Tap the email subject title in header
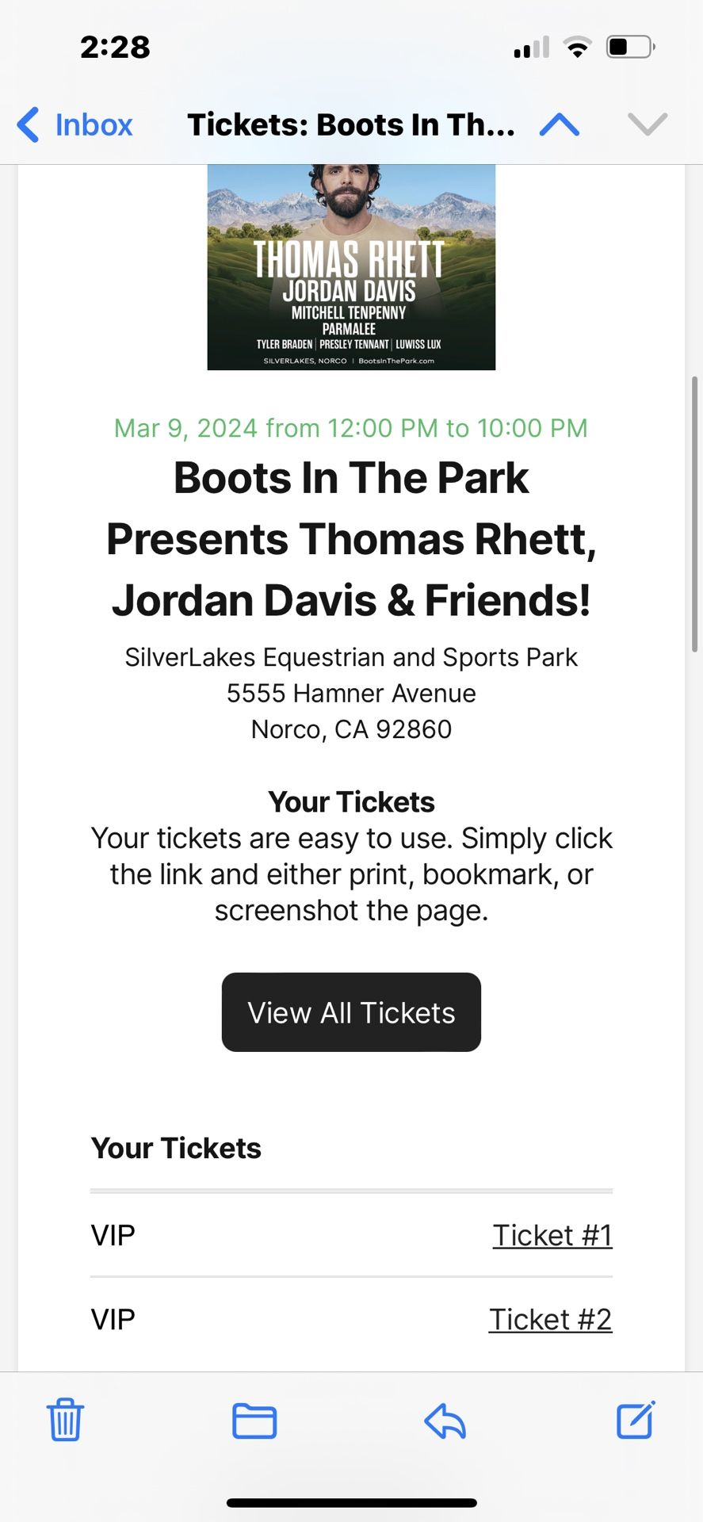The height and width of the screenshot is (1522, 703). point(350,124)
